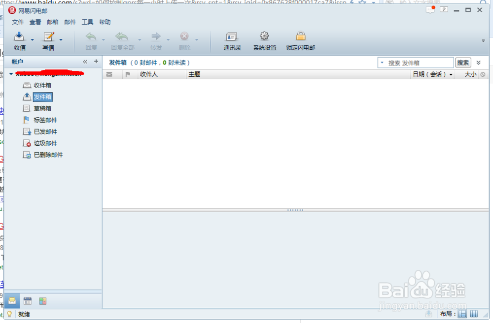Select the 垃圾邮件 folder
This screenshot has height=323, width=493.
pos(45,143)
